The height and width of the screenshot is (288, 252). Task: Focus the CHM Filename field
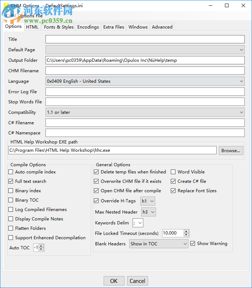click(x=145, y=71)
